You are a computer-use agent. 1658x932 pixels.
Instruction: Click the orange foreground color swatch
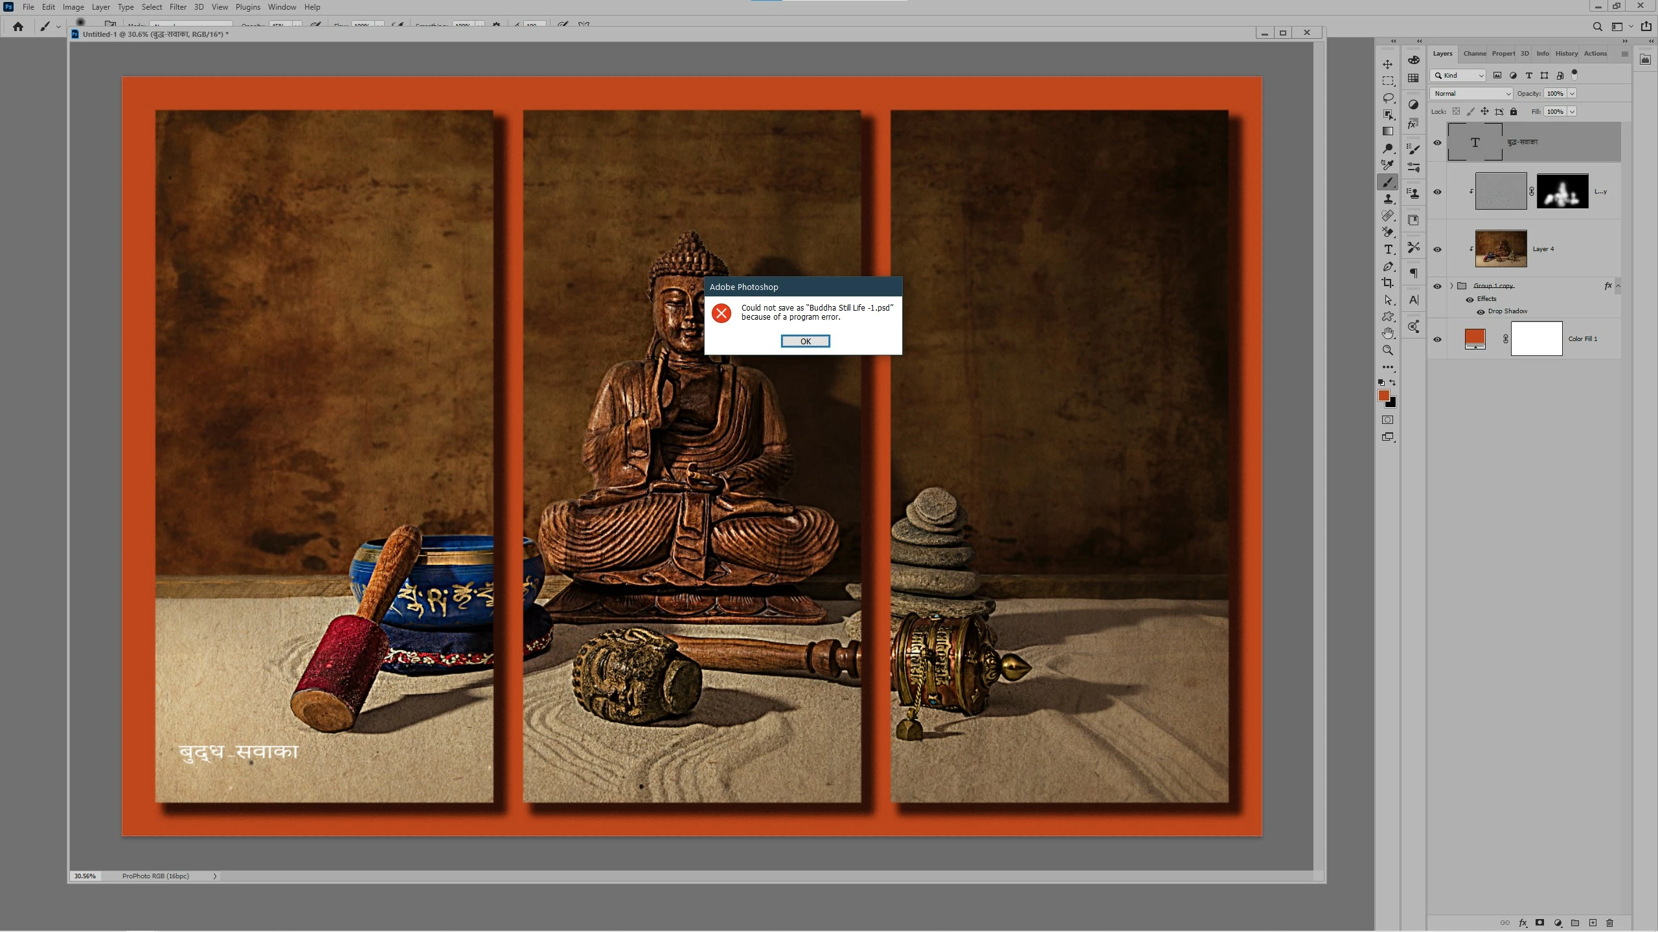[1383, 395]
